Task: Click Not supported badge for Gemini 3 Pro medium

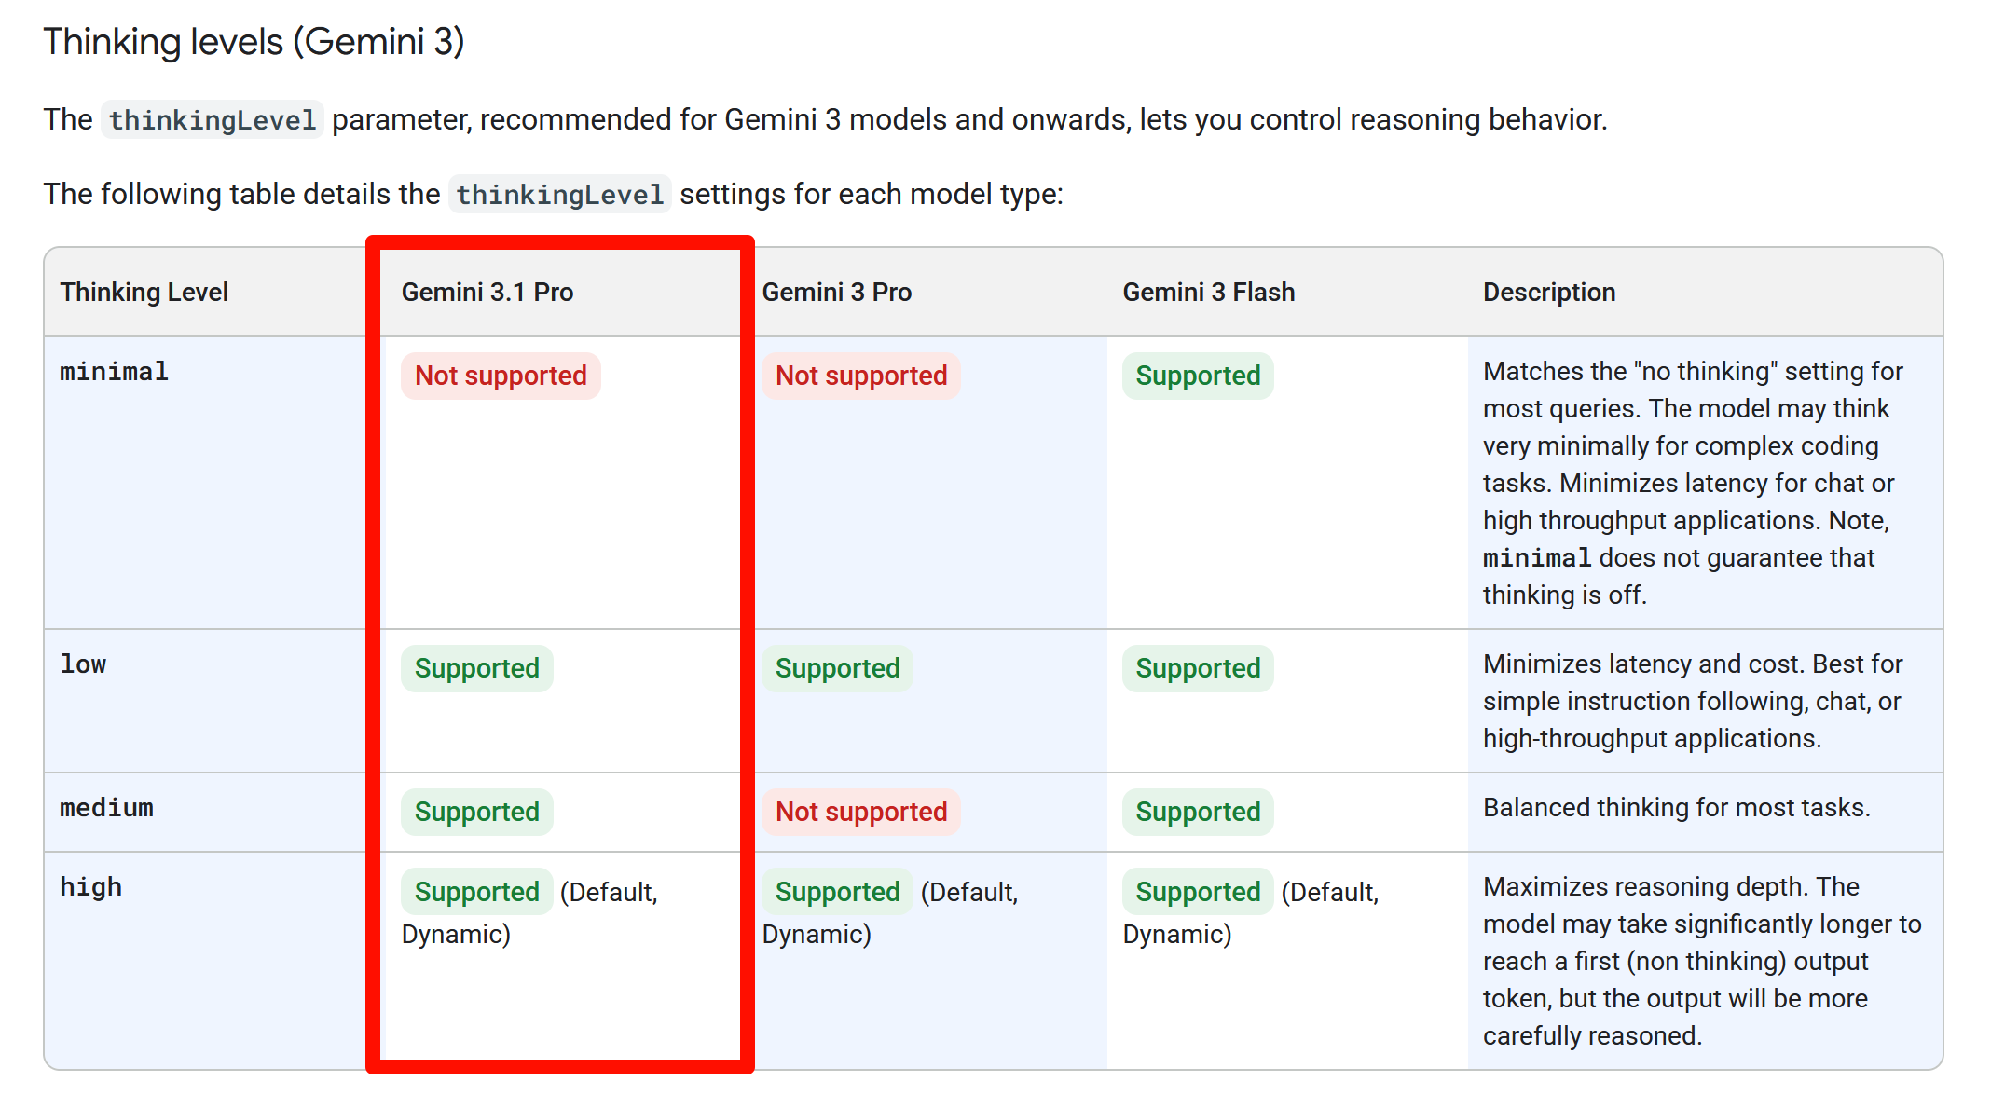Action: [x=860, y=812]
